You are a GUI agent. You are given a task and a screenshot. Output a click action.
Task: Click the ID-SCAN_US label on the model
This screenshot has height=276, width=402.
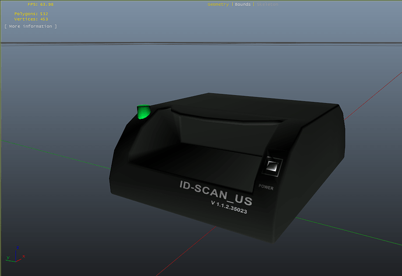(216, 193)
